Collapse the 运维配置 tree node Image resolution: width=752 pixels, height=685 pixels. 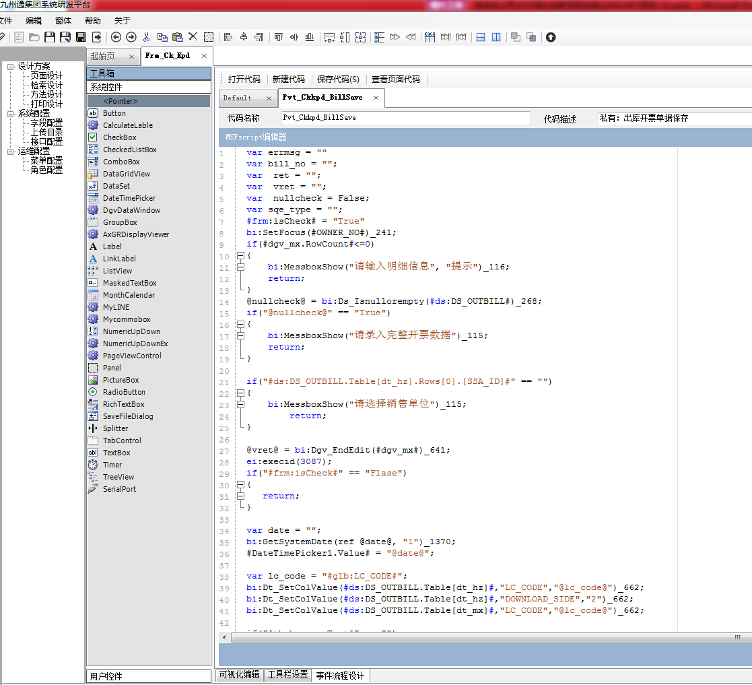click(x=11, y=152)
